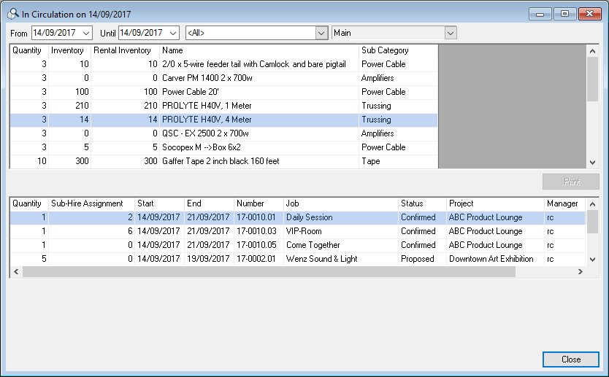Open the Until date dropdown
Viewport: 609px width, 377px height.
173,33
